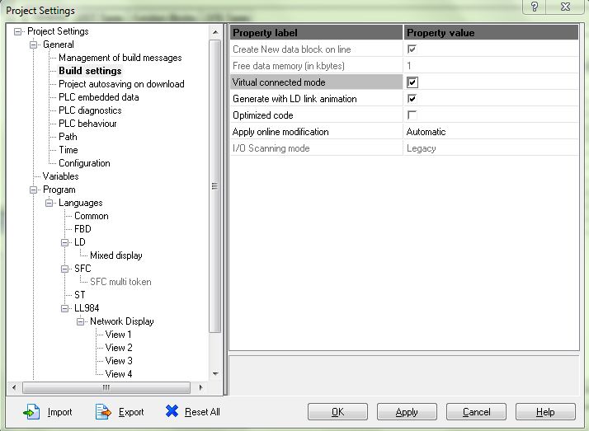Select PLC diagnostics item
Screen dimensions: 589x431
coord(90,110)
